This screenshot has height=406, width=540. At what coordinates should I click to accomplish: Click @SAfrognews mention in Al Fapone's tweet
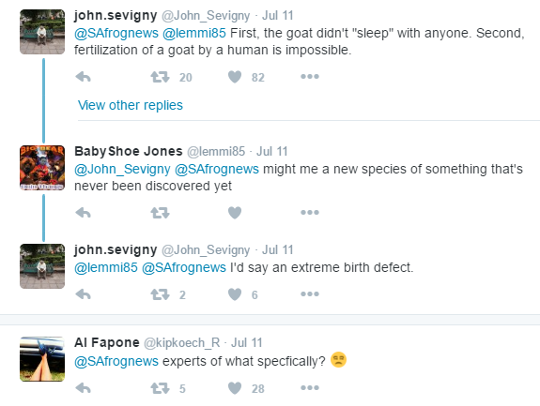[116, 361]
